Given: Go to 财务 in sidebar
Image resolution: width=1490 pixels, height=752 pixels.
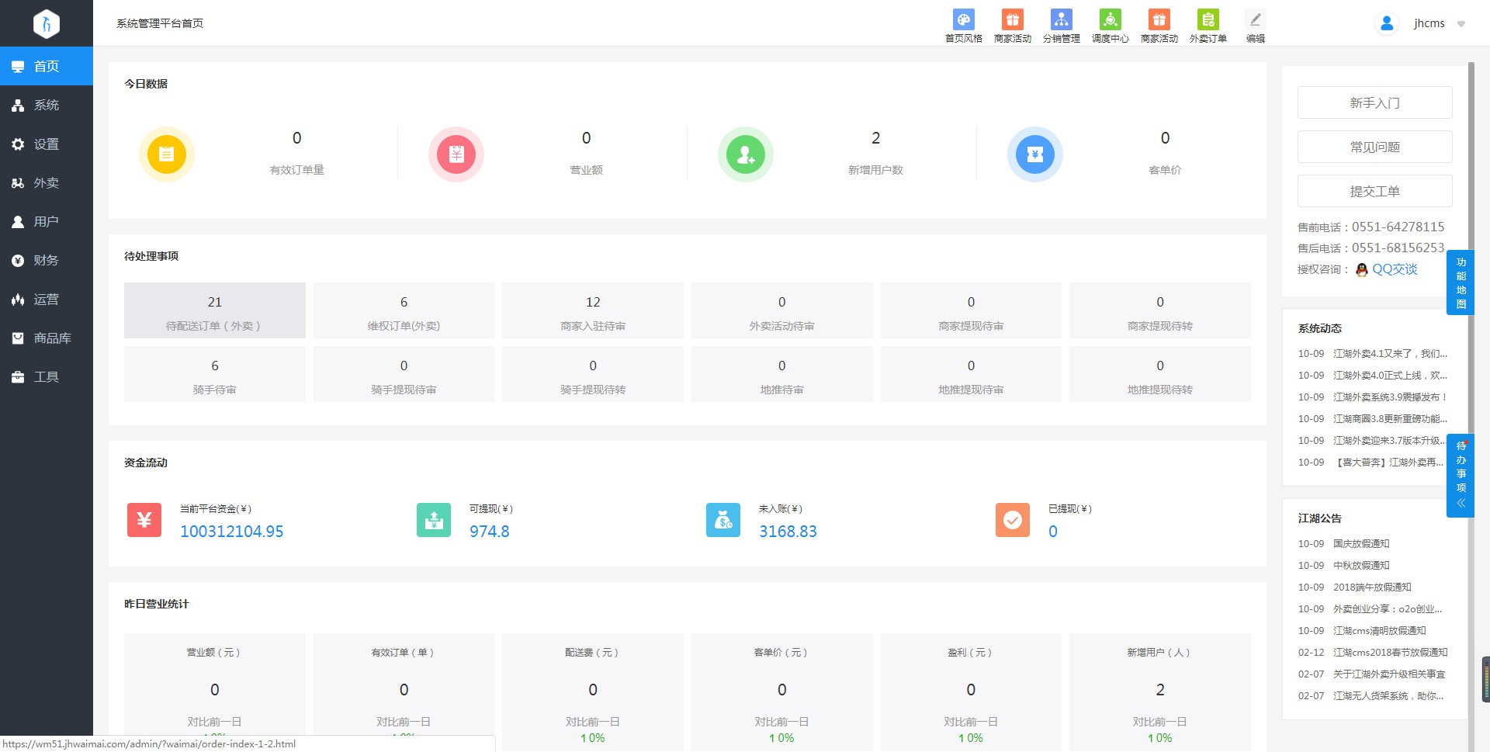Looking at the screenshot, I should click(x=47, y=260).
